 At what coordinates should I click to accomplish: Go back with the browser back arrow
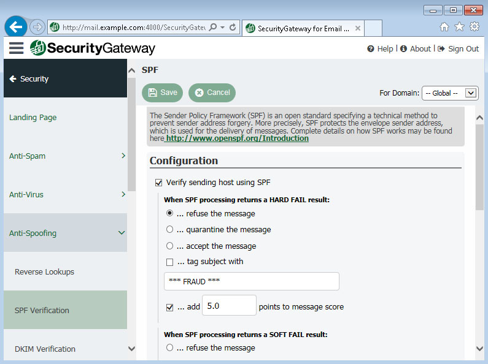(x=15, y=27)
